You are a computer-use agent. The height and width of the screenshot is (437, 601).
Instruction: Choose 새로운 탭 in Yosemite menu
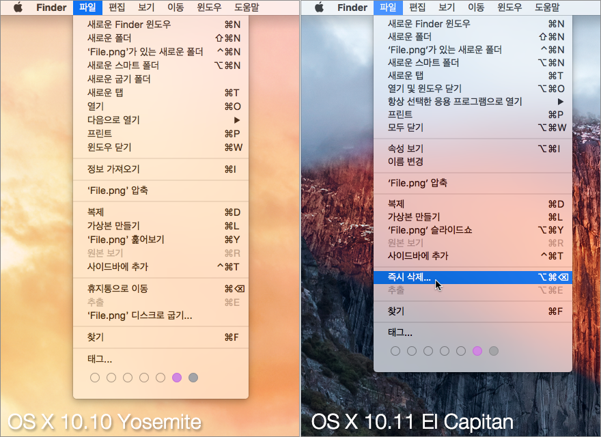(x=160, y=93)
